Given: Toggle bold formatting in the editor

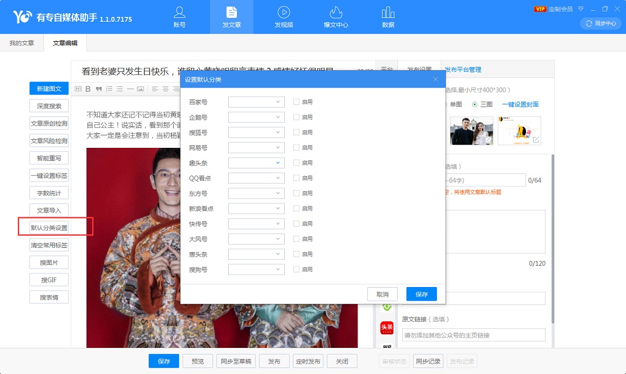Looking at the screenshot, I should coord(88,89).
